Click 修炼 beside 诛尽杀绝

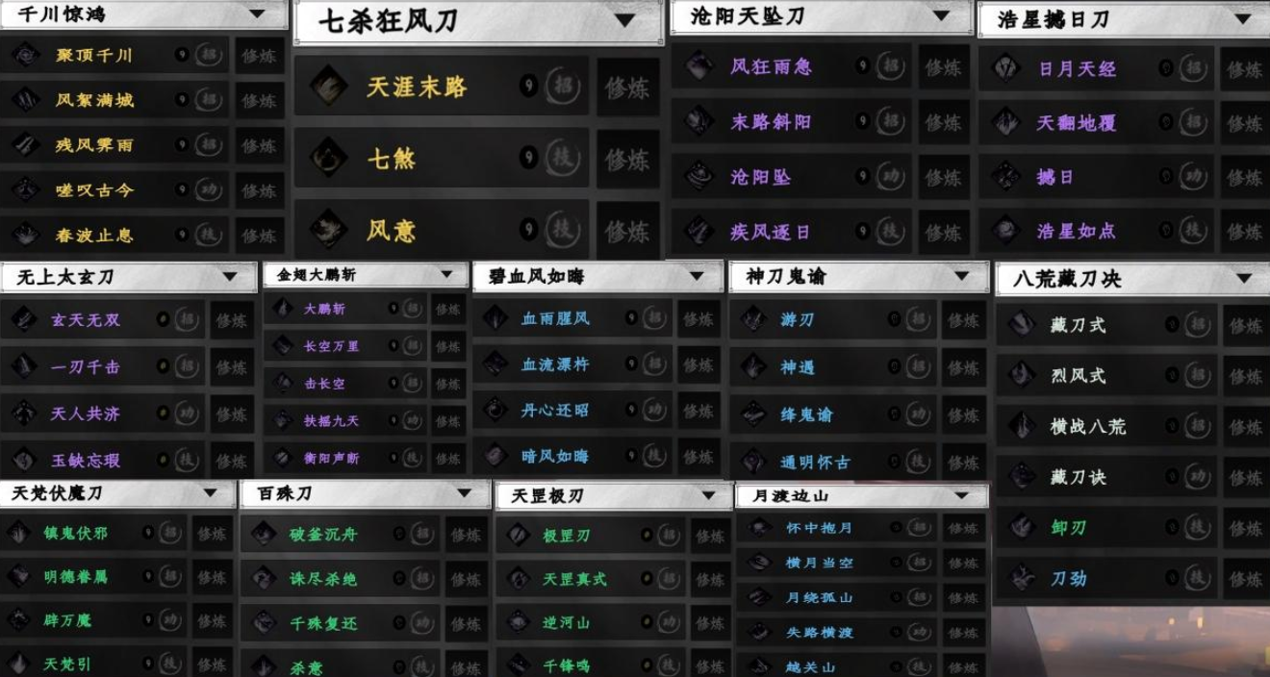[x=466, y=579]
